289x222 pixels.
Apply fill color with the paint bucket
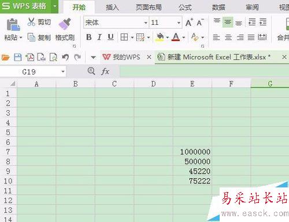tap(160, 37)
